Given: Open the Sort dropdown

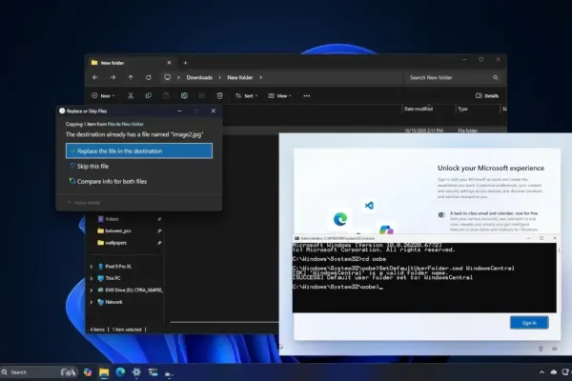Looking at the screenshot, I should click(247, 96).
